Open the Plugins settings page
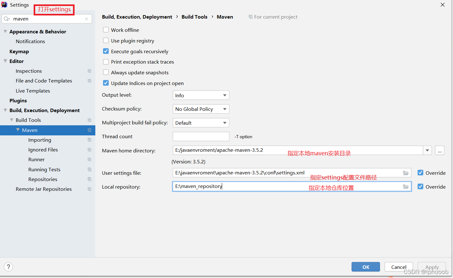Image resolution: width=453 pixels, height=278 pixels. click(18, 101)
